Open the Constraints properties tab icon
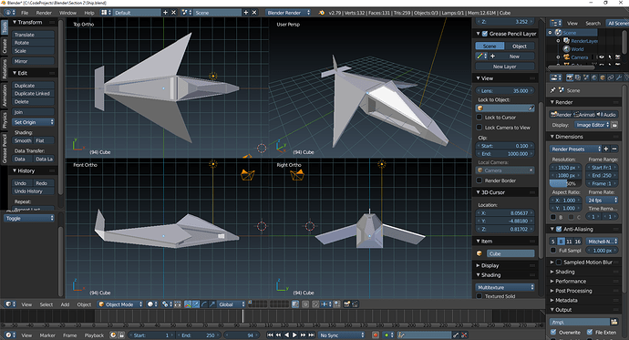Image resolution: width=629 pixels, height=340 pixels. (611, 77)
